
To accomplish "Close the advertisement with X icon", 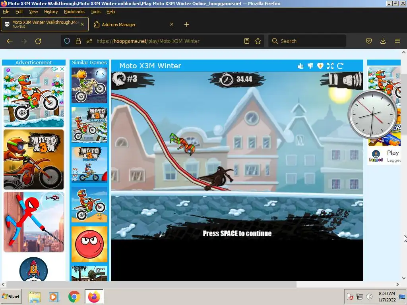I will click(62, 69).
